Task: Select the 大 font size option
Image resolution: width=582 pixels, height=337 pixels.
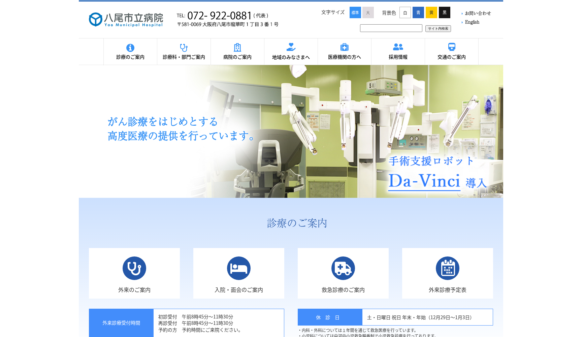Action: point(368,12)
